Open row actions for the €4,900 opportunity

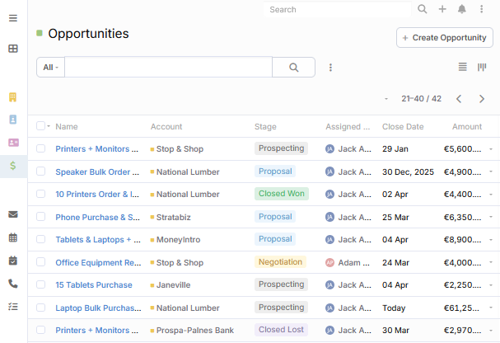point(491,171)
